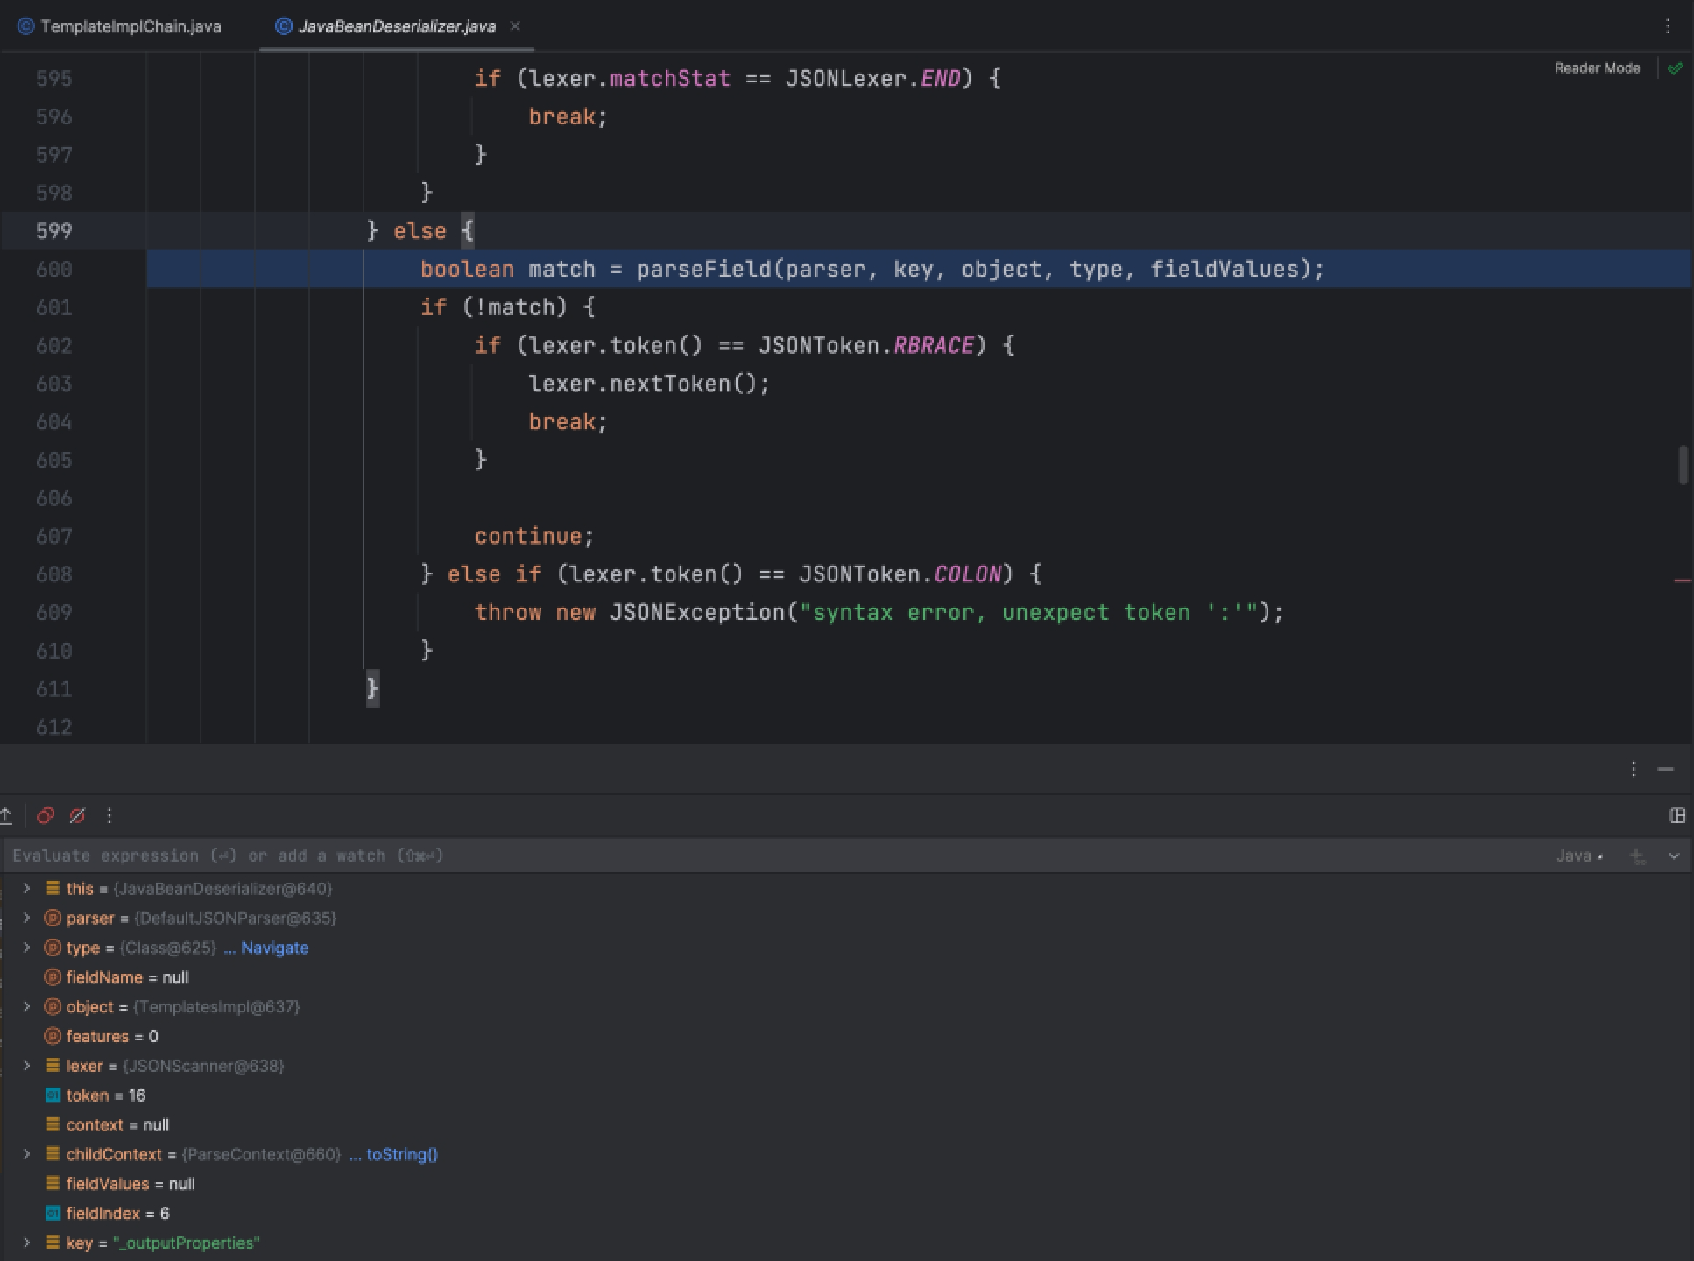Click the up arrow debugger toolbar icon

(6, 815)
